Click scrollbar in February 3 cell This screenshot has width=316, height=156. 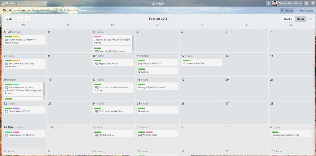click(133, 43)
